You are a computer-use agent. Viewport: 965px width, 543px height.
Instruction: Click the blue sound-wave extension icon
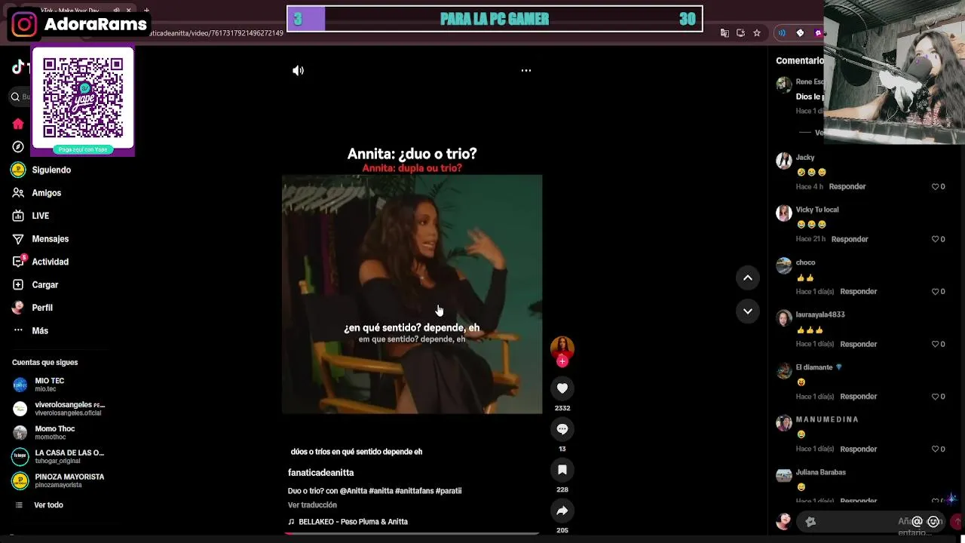[782, 33]
